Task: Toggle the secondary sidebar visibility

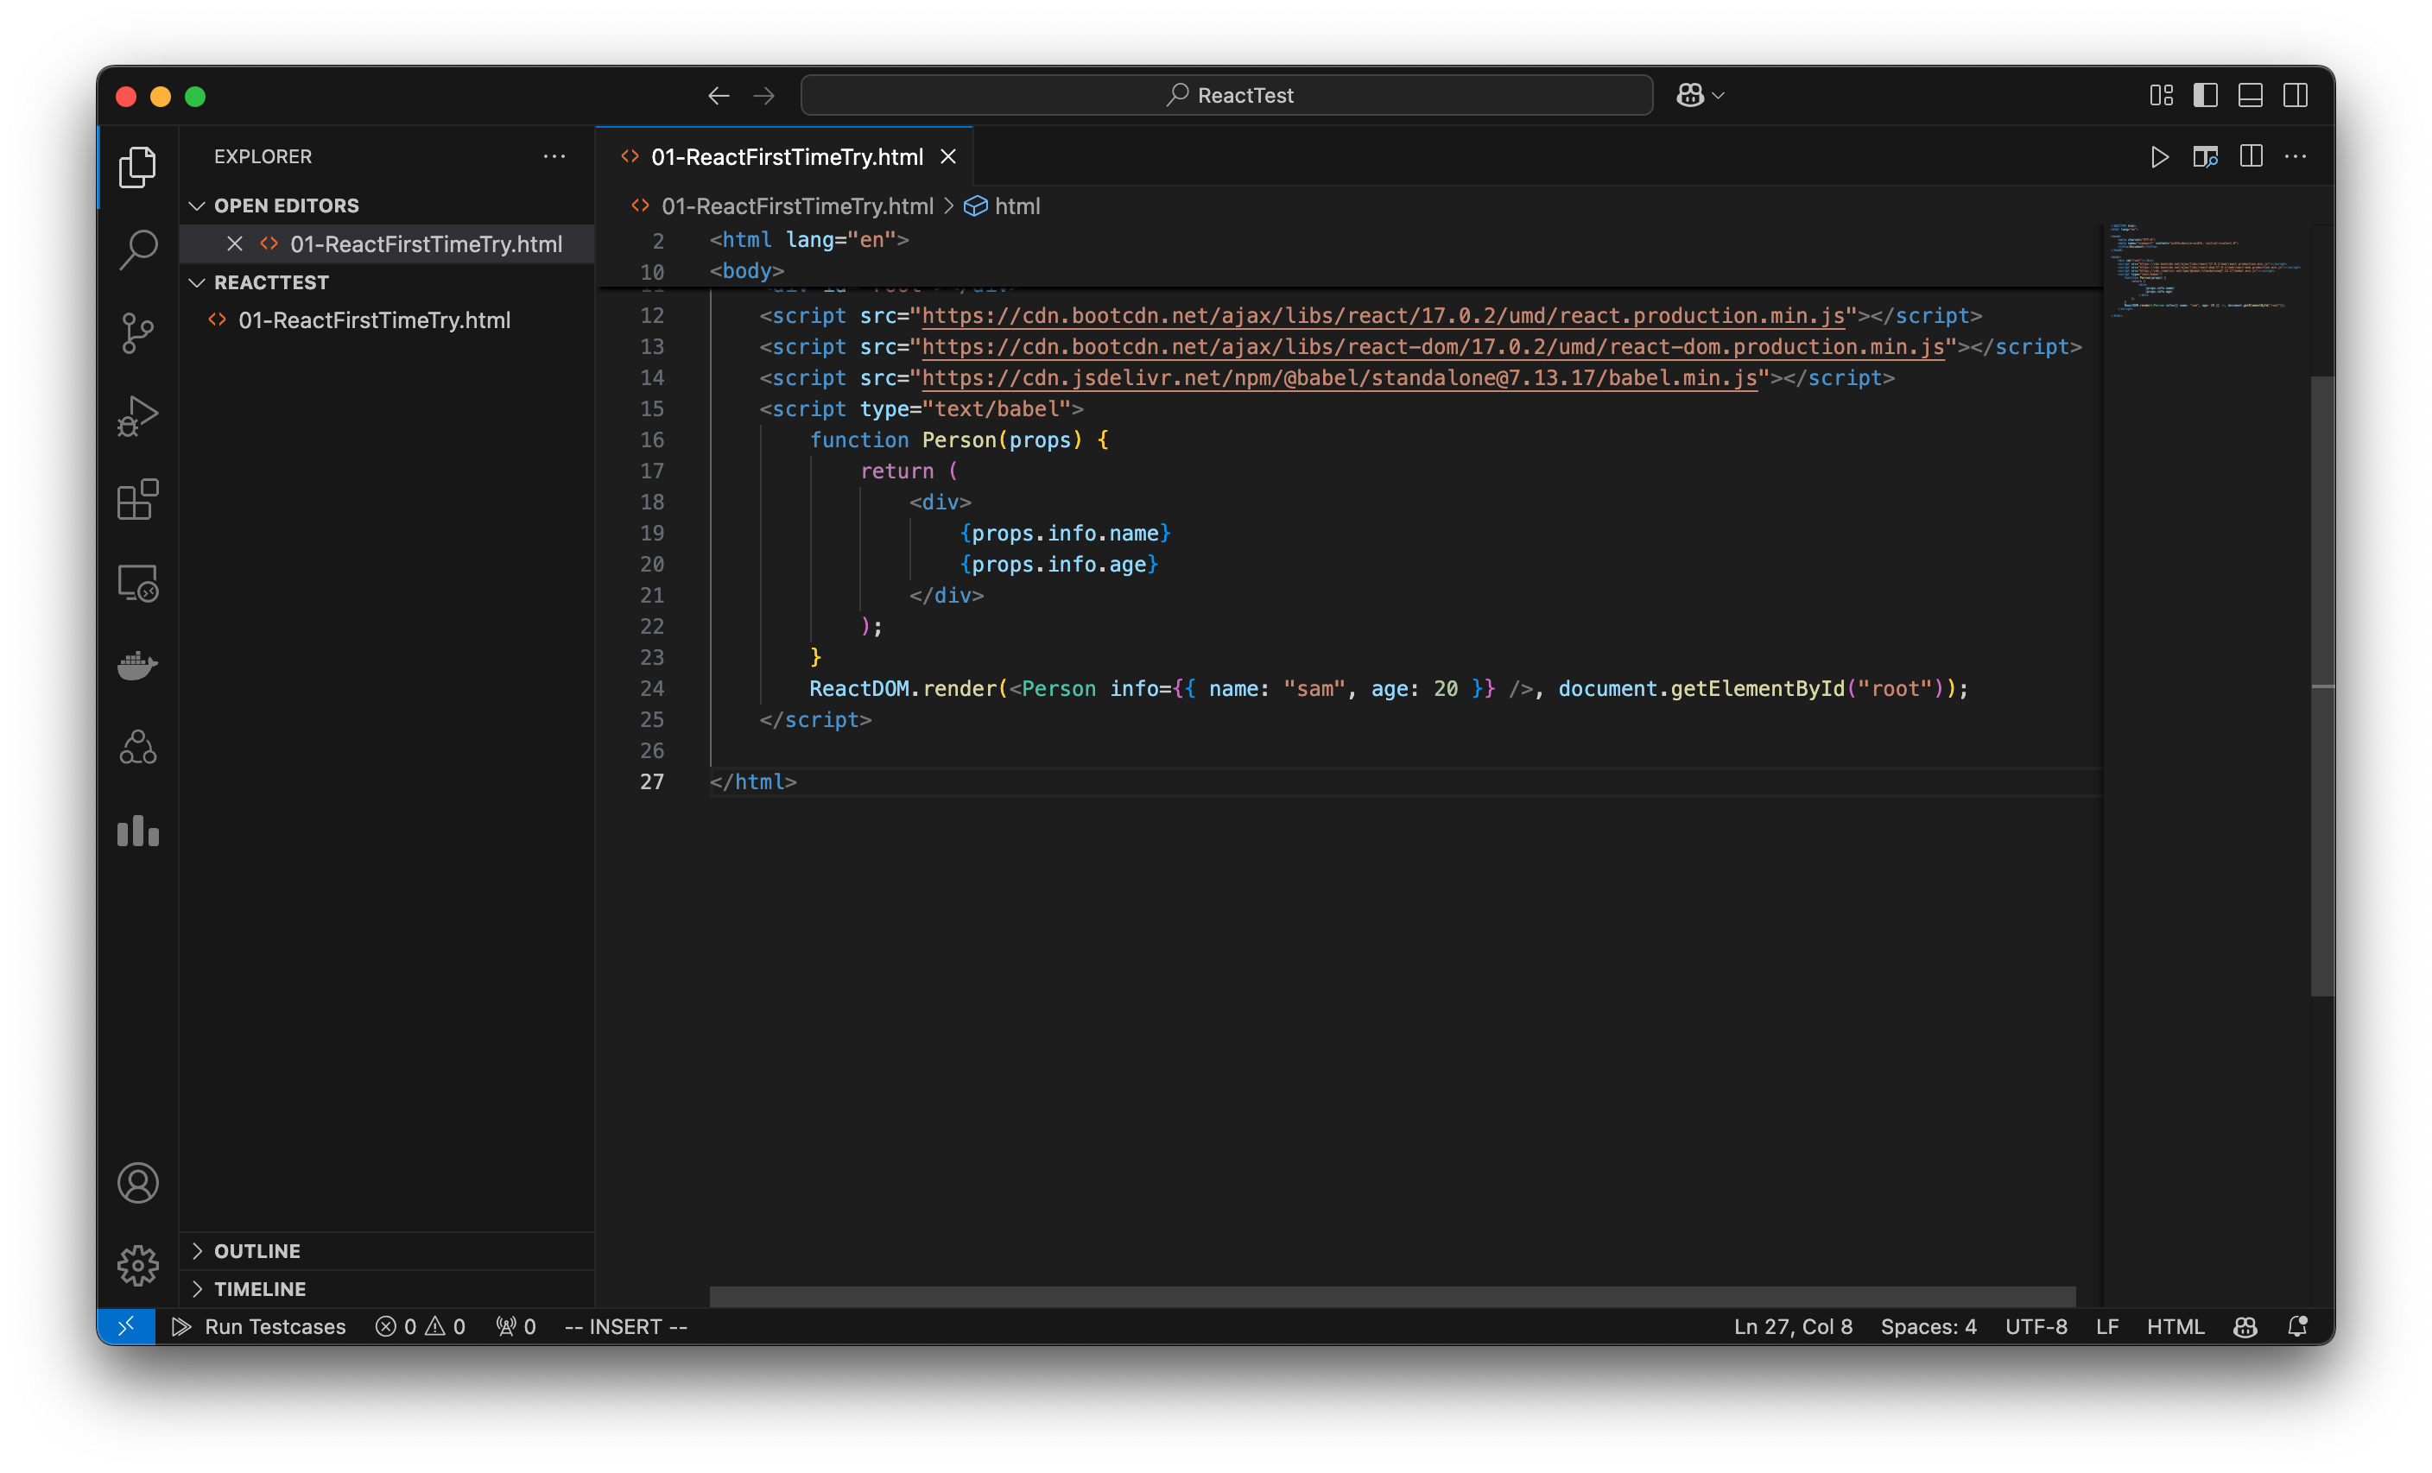Action: pos(2296,95)
